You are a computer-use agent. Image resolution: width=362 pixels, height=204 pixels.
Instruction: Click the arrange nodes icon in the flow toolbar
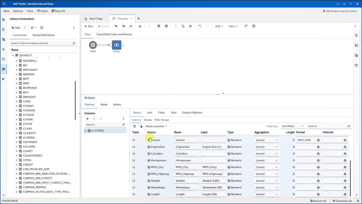coord(246,26)
